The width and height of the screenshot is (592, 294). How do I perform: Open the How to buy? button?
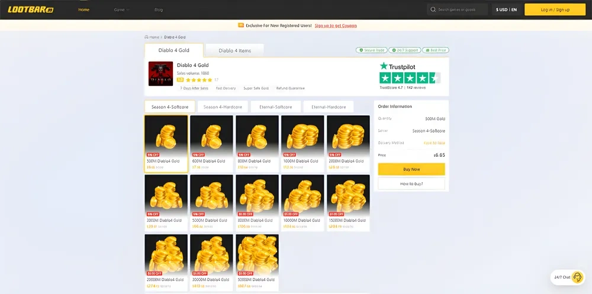click(x=411, y=184)
